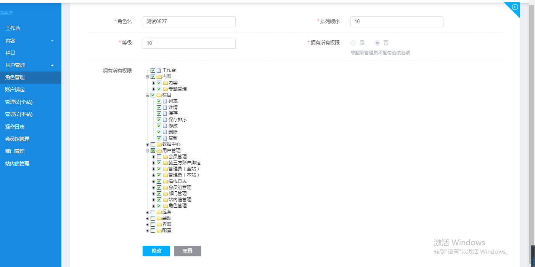Screen dimensions: 535x267
Task: Uncheck the 站内信管理 checkbox in tree
Action: [159, 200]
